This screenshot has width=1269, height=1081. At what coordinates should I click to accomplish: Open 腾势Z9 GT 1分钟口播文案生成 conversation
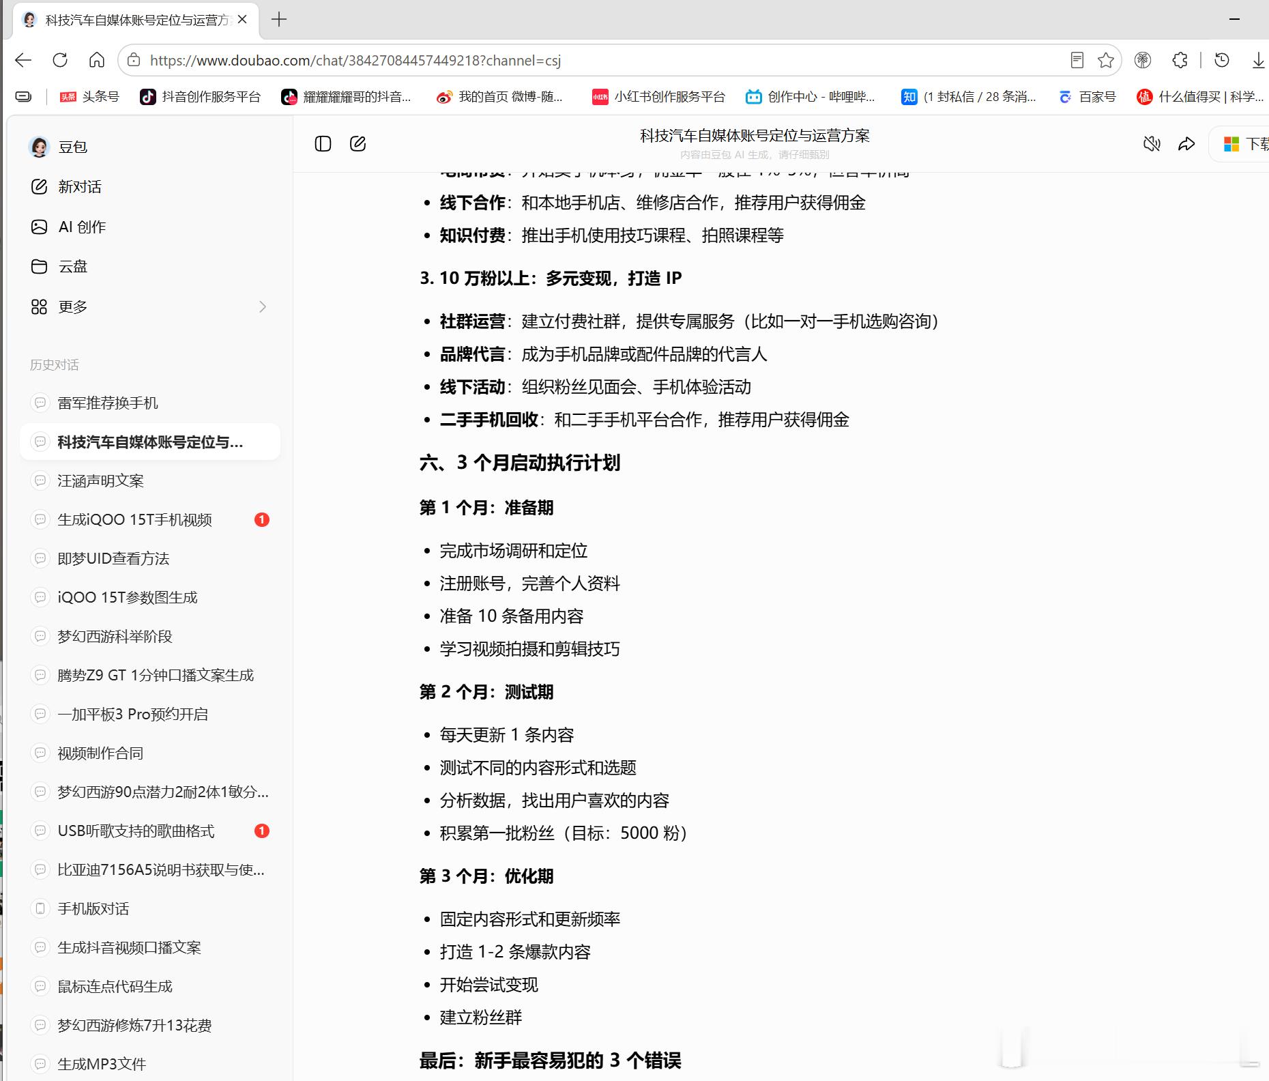click(x=150, y=675)
